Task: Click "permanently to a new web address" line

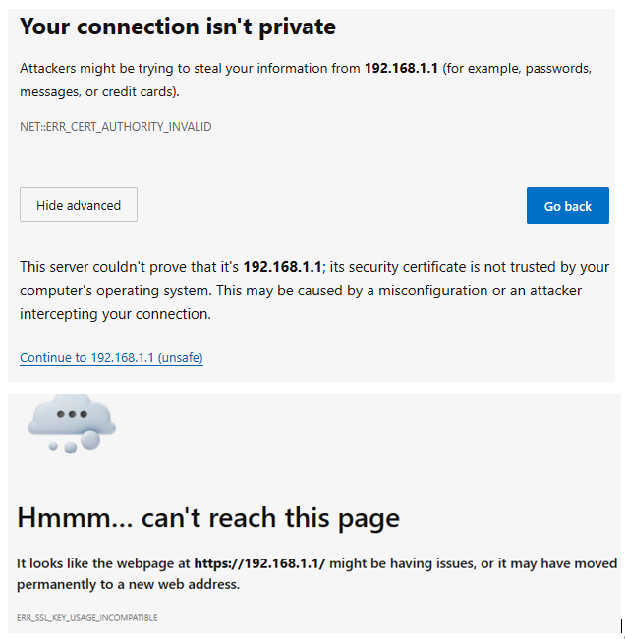Action: coord(128,584)
